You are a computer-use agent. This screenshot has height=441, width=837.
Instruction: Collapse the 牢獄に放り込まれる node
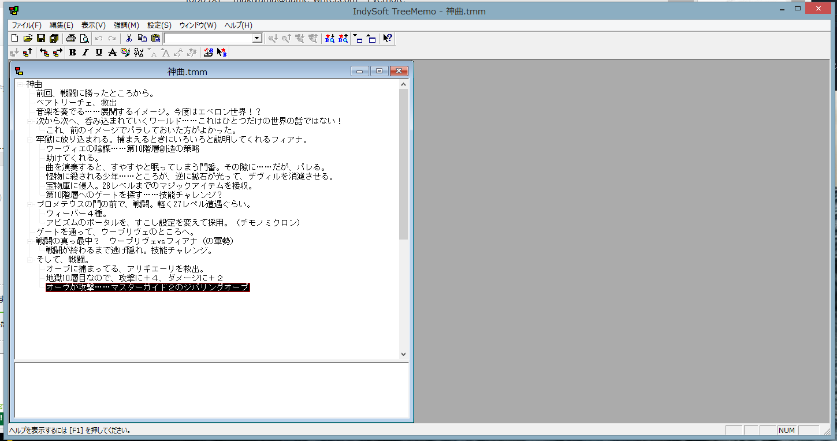(x=29, y=140)
